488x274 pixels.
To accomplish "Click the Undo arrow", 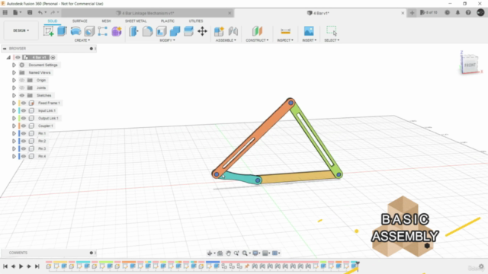I will pos(40,12).
